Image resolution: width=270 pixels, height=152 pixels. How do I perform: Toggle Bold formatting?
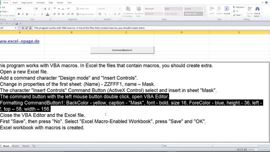coord(19,14)
